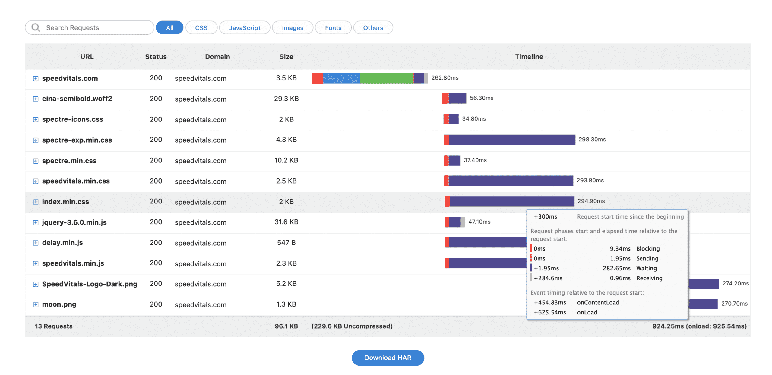The width and height of the screenshot is (772, 375).
Task: Click the delay.min.js timeline bar
Action: [x=486, y=242]
